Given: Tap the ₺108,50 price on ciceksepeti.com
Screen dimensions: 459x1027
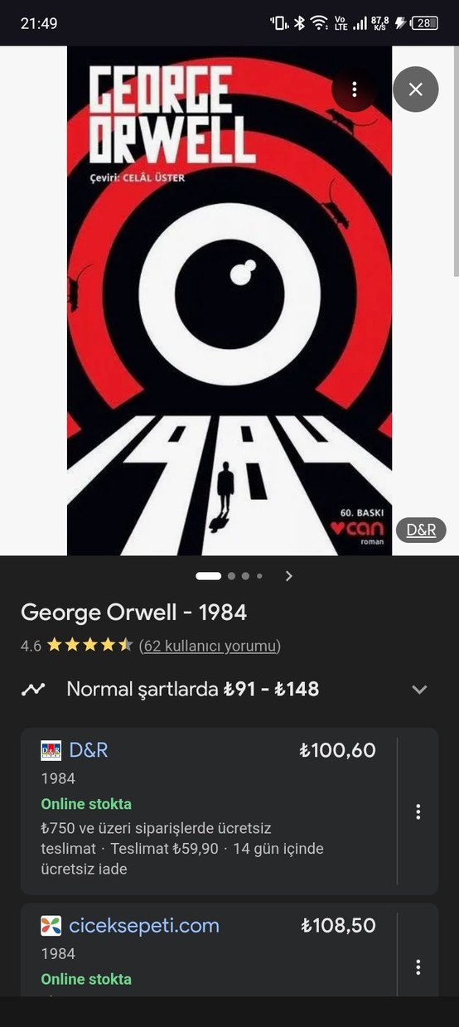Looking at the screenshot, I should click(338, 926).
